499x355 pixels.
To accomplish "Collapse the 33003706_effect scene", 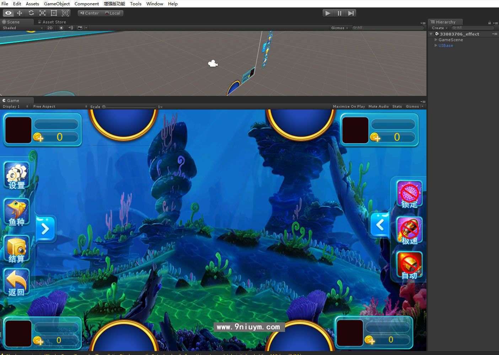I will [x=431, y=34].
